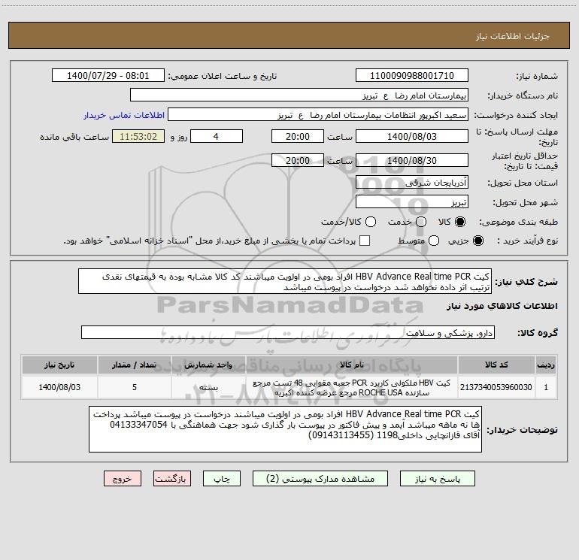The width and height of the screenshot is (579, 560).
Task: Toggle the اسناد خزانه اسلامی payment checkbox
Action: pyautogui.click(x=365, y=241)
